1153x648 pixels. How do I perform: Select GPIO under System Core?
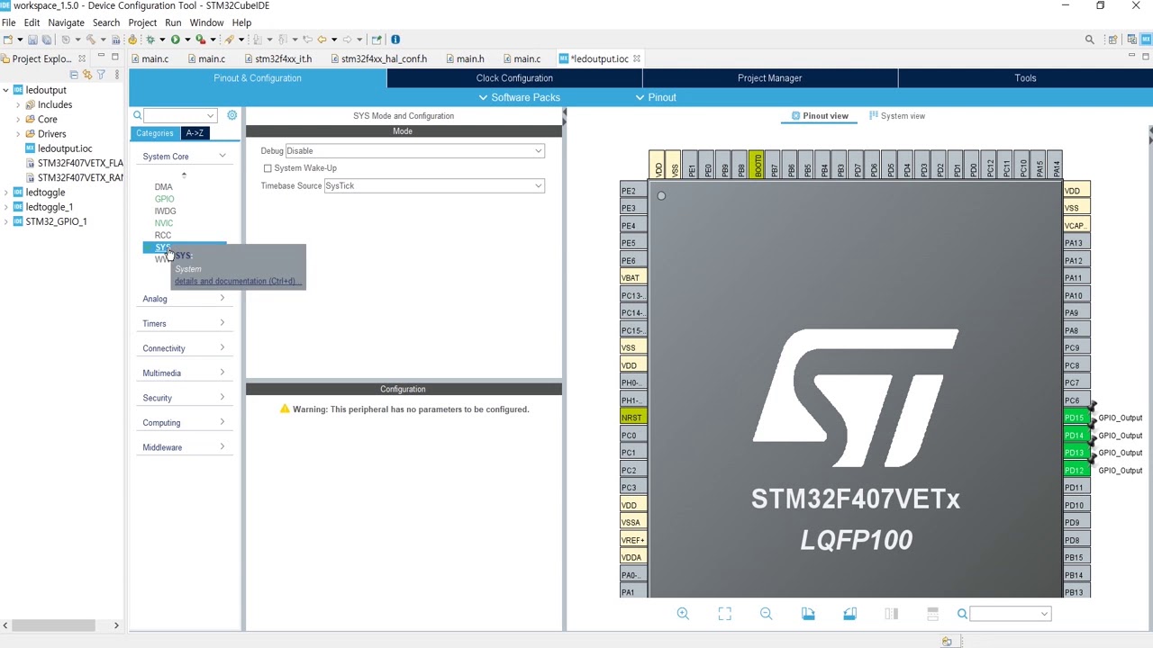[164, 199]
